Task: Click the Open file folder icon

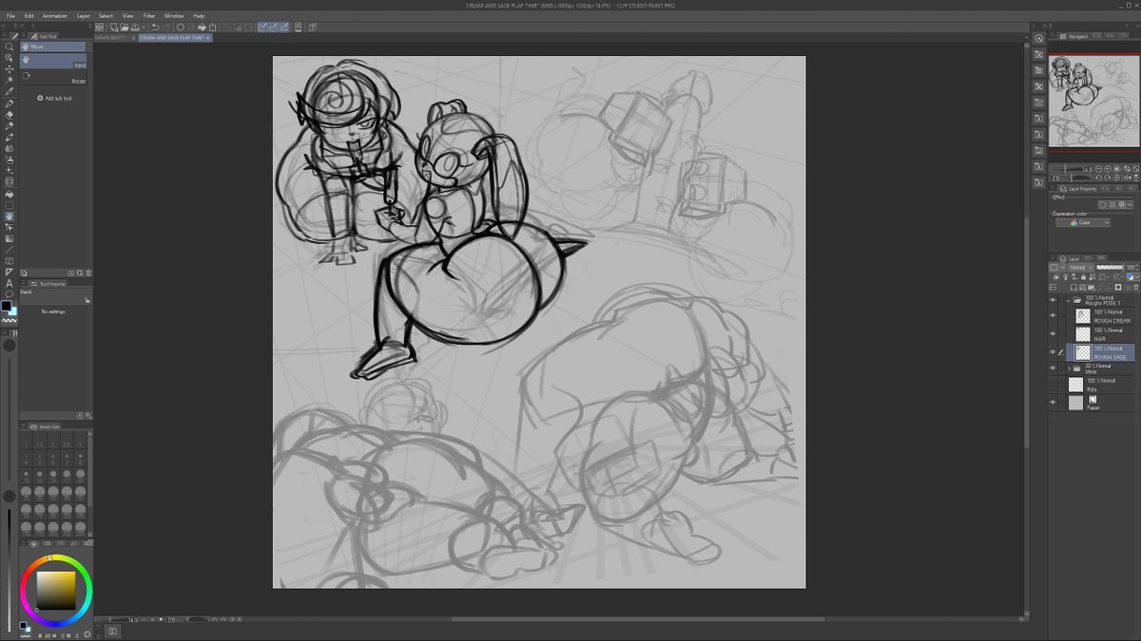Action: (125, 27)
